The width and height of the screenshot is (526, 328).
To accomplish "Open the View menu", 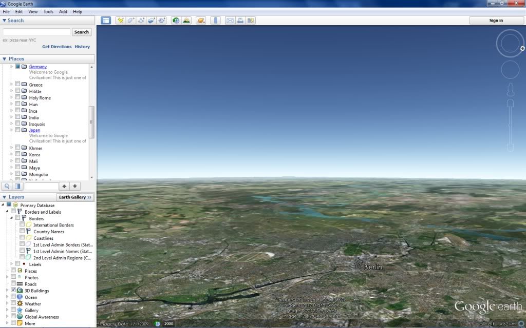I will click(33, 11).
